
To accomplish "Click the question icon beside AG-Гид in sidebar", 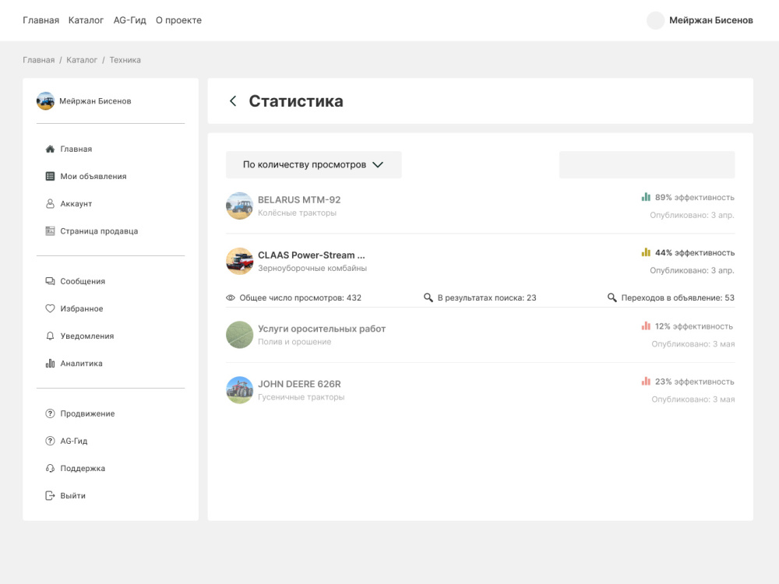I will (50, 441).
